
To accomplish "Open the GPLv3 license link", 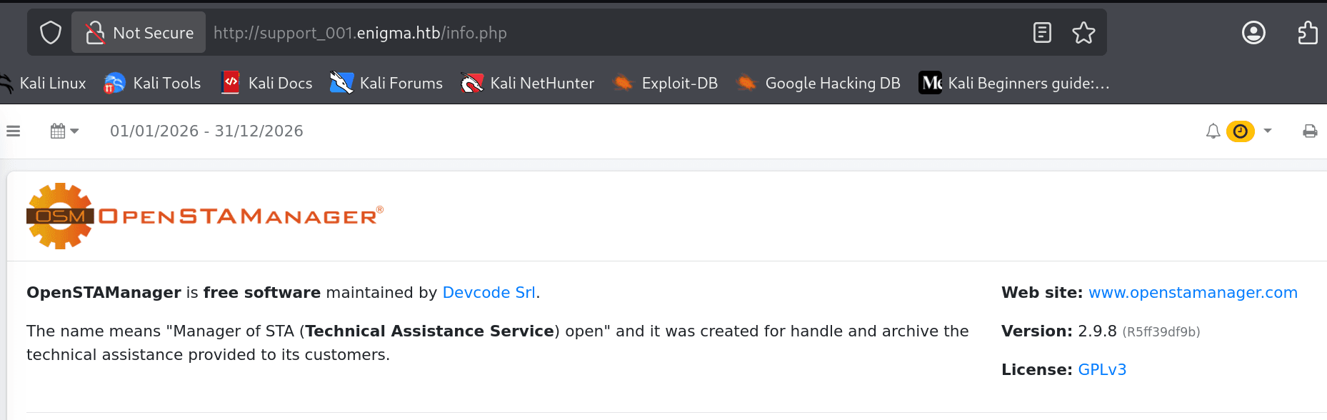I will point(1102,369).
